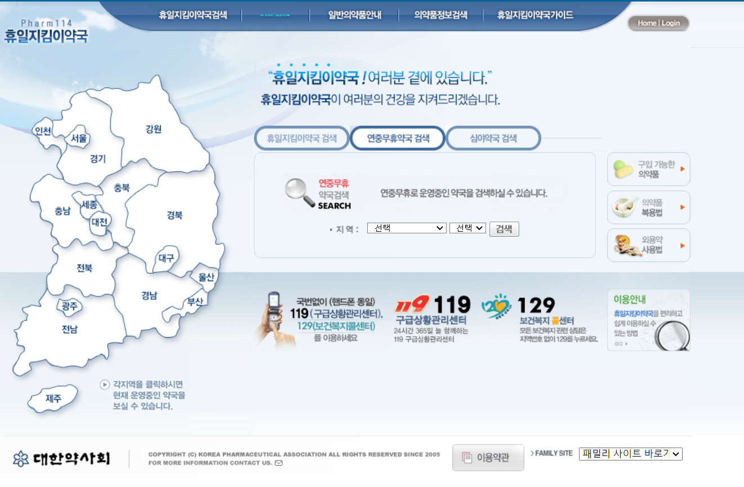744x487 pixels.
Task: Switch to 심야약국 검색 tab
Action: [x=493, y=138]
